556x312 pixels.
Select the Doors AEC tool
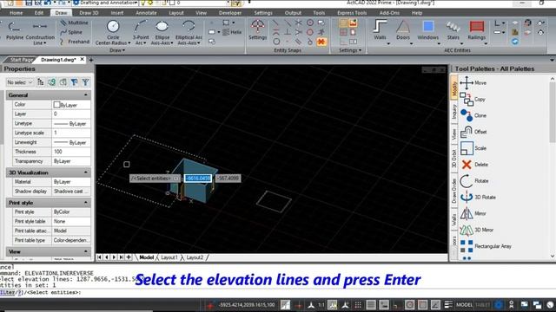(x=403, y=29)
